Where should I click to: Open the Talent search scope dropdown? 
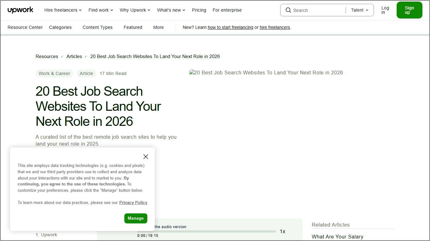[359, 10]
